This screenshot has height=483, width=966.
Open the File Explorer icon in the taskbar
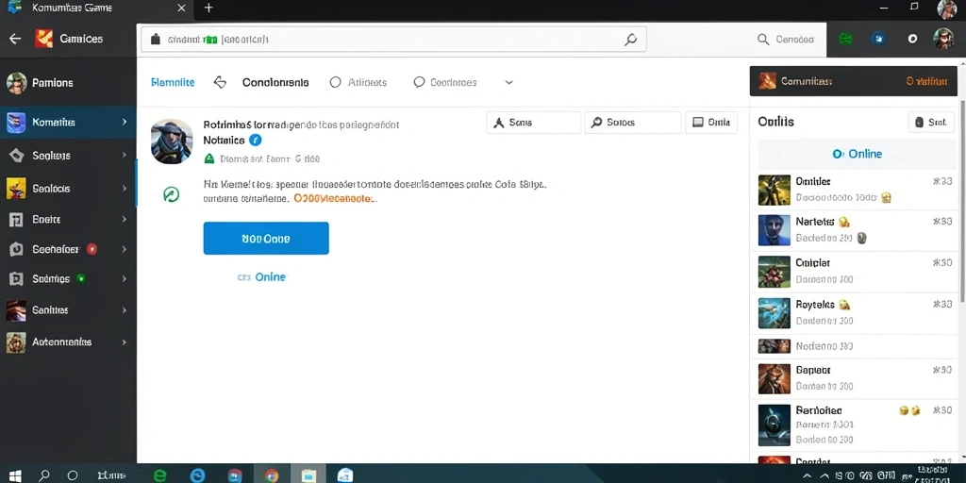point(308,475)
